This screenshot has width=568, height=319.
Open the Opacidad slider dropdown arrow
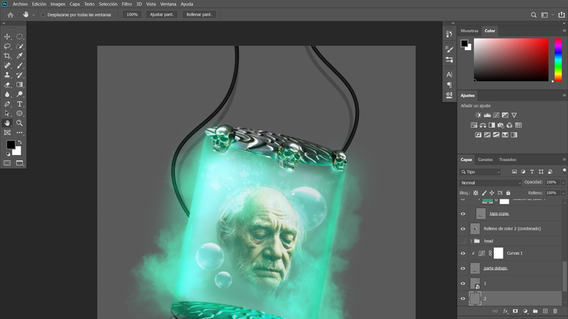click(x=563, y=182)
